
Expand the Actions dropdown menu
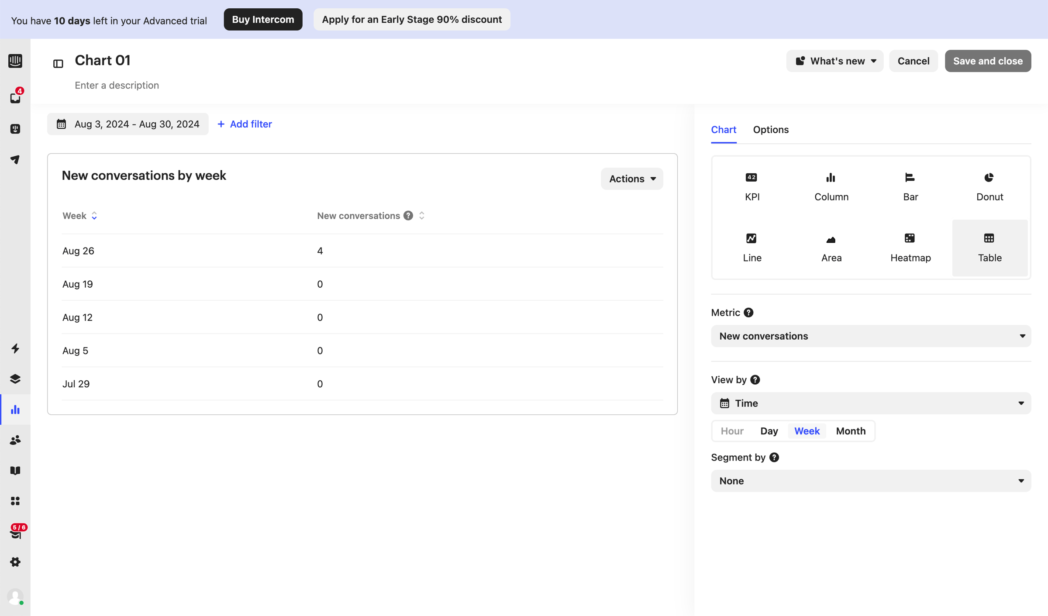(632, 179)
